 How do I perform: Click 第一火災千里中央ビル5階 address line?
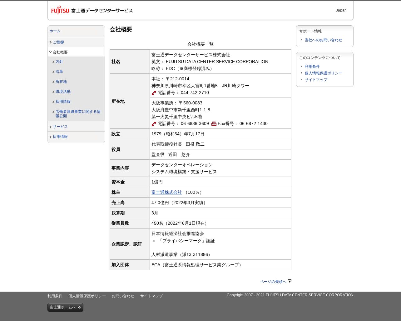(177, 117)
